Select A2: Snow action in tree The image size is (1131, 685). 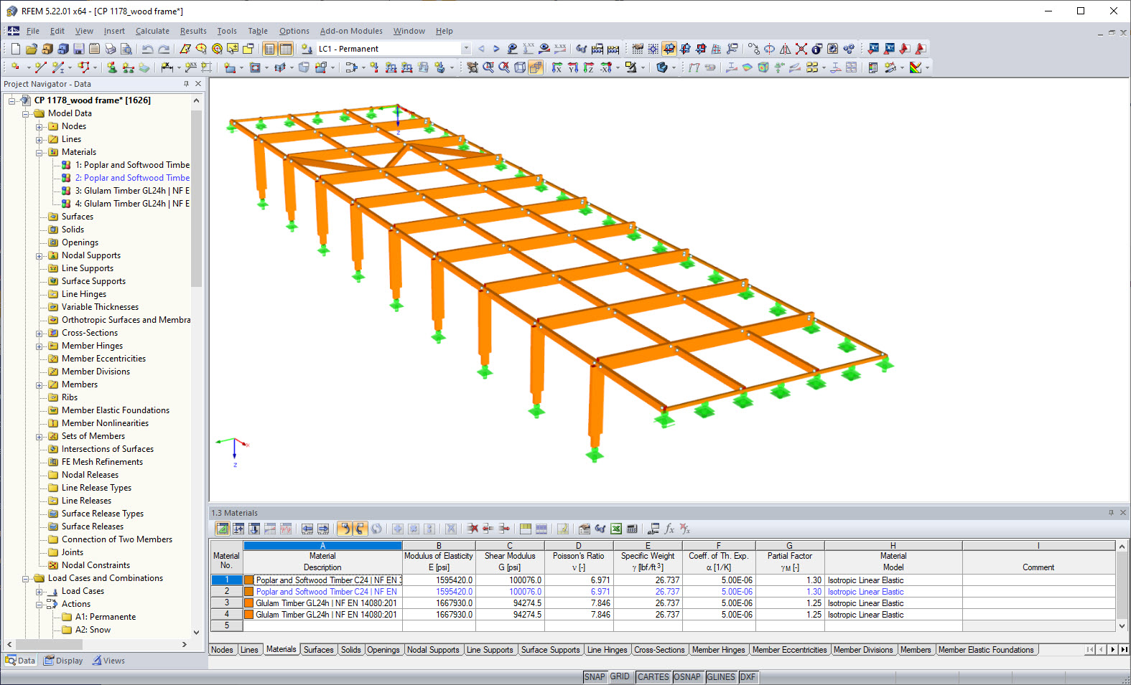[x=93, y=630]
